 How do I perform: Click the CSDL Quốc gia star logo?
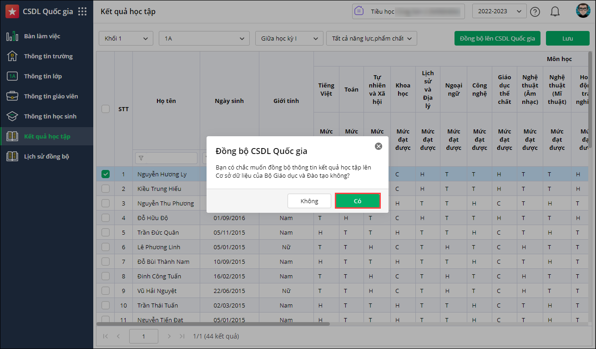pos(12,11)
